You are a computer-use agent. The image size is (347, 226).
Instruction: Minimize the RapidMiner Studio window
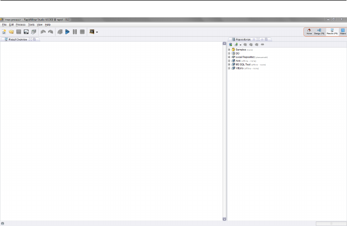(328, 19)
